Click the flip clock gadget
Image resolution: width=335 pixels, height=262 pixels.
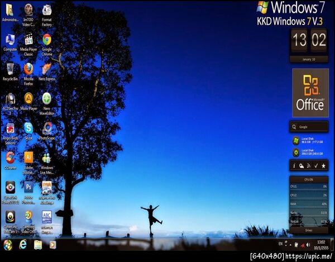309,40
